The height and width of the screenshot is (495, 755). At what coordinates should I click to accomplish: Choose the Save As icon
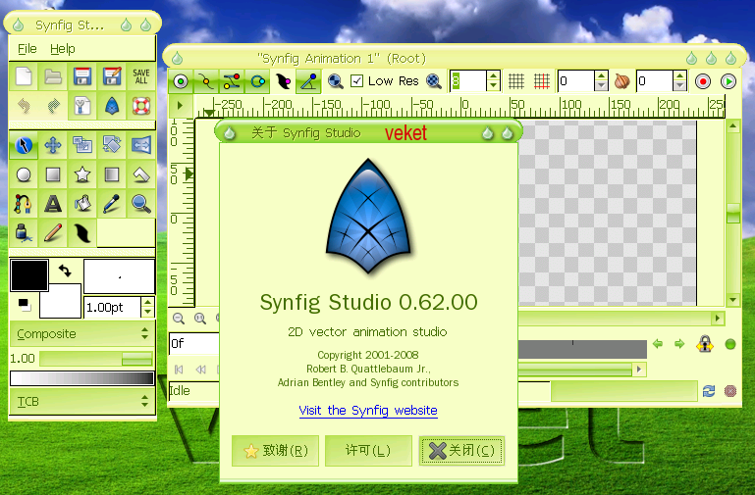click(112, 76)
